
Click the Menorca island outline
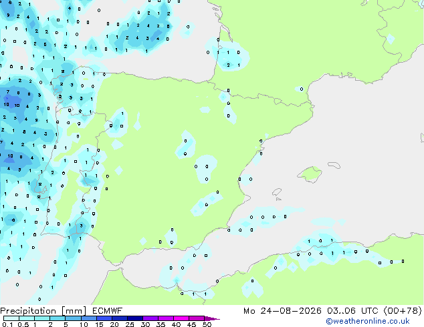(334, 165)
